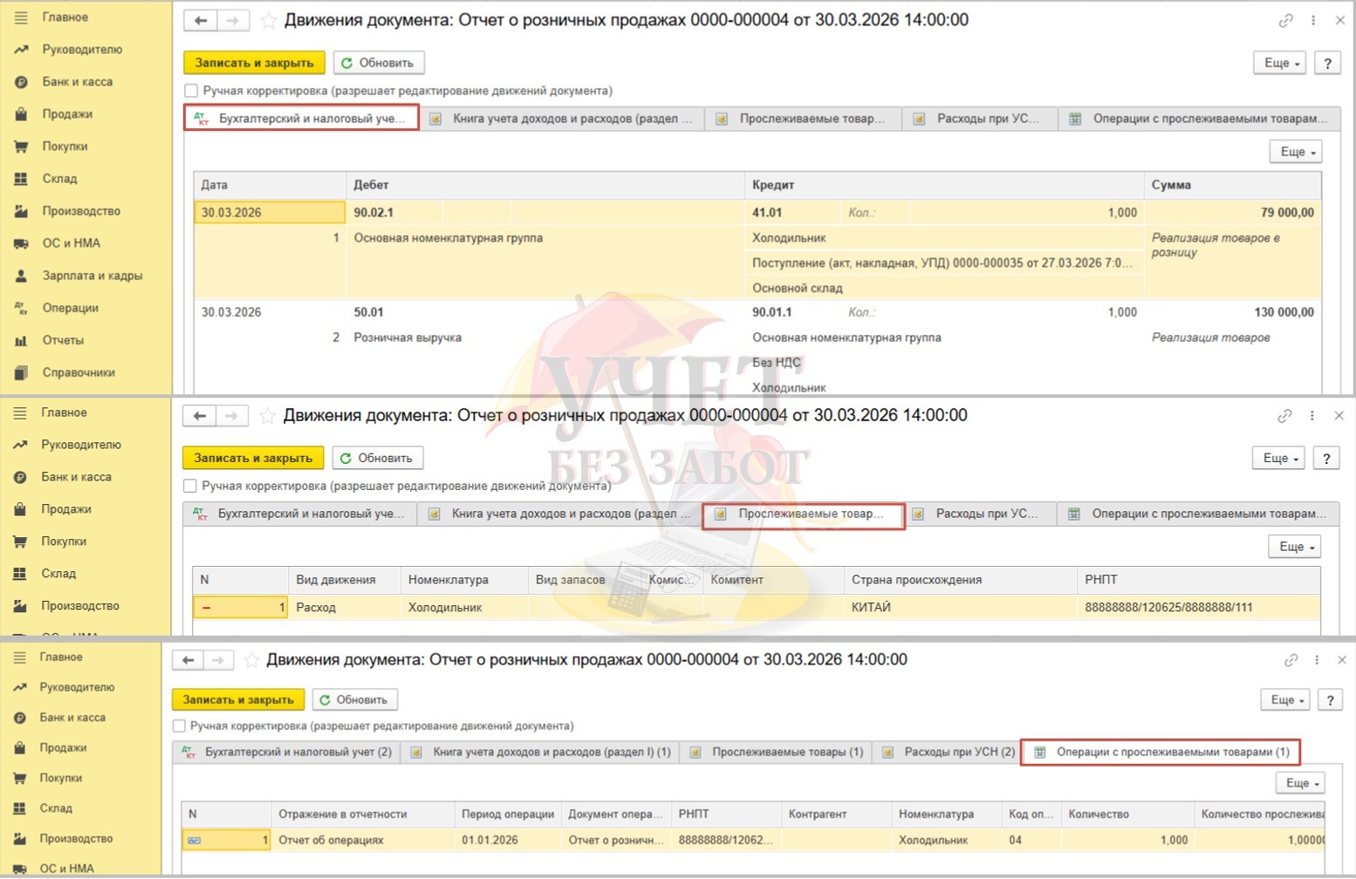1356x879 pixels.
Task: Open the Расходы при УСН (2) tab
Action: point(949,752)
